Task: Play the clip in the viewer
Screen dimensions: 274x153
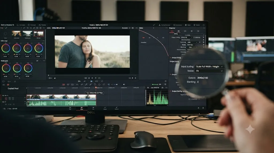Action: 92,78
